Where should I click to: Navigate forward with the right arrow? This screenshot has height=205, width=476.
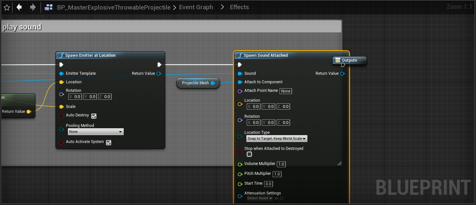click(x=33, y=7)
